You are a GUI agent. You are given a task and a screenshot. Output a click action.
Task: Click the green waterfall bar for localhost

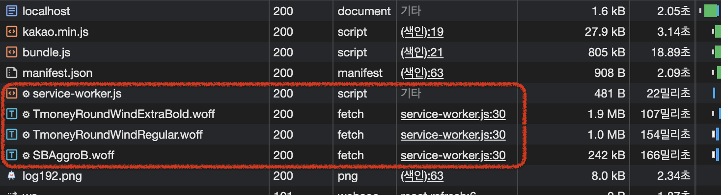[x=710, y=11]
